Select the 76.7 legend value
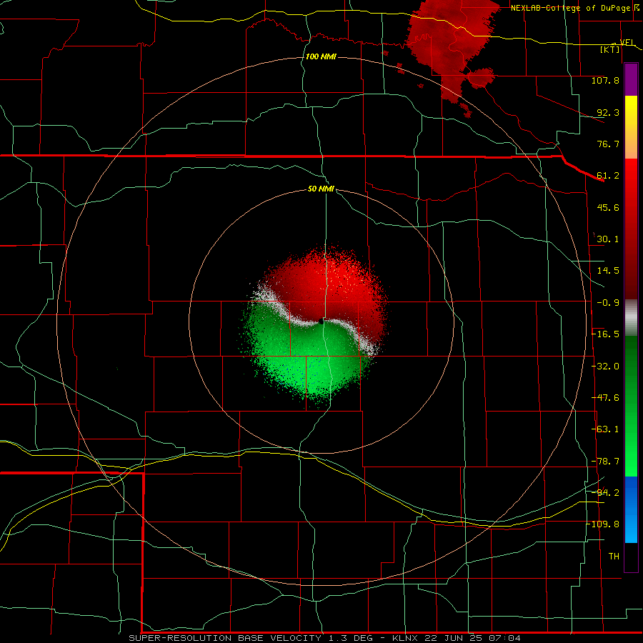The height and width of the screenshot is (643, 643). tap(608, 144)
